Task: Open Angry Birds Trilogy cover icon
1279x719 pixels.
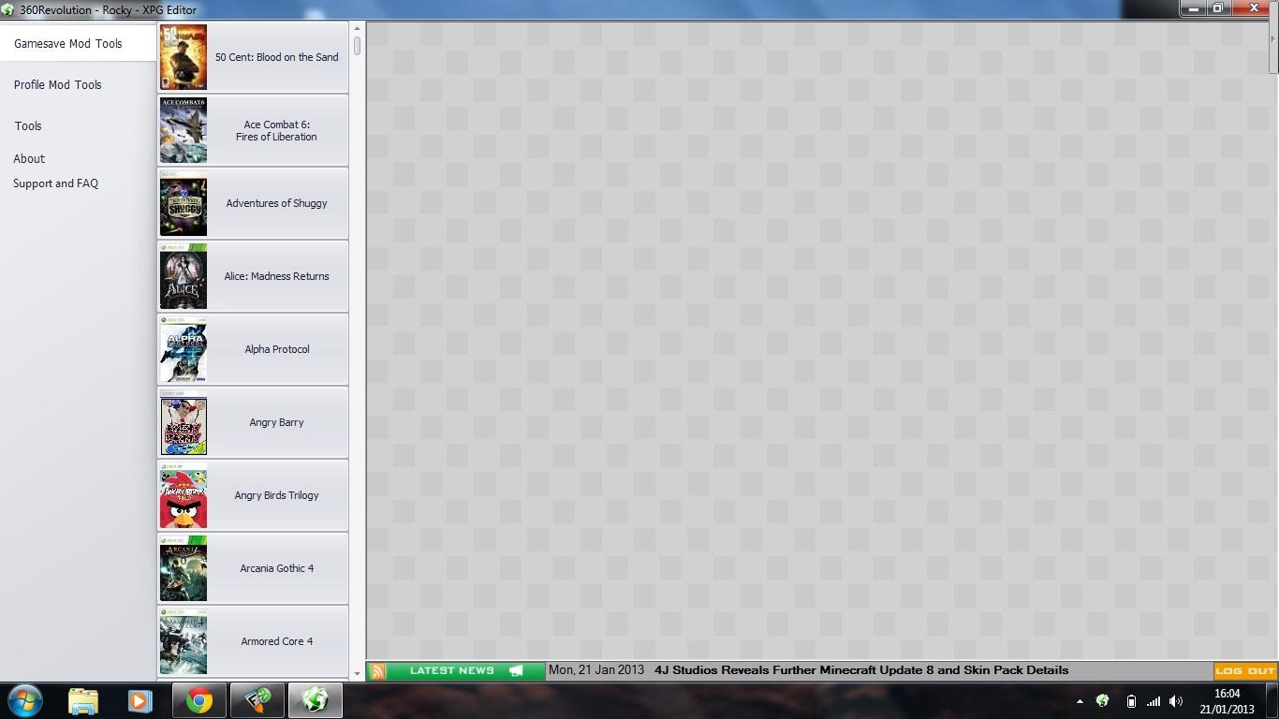Action: pyautogui.click(x=183, y=496)
